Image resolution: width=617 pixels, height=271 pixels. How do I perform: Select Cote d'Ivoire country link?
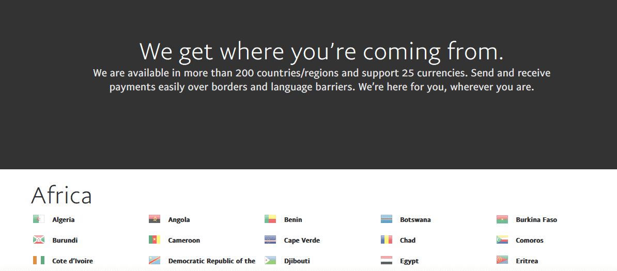(72, 261)
